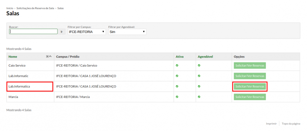Click Solicitar/Ver Reservas for Lab.Informatica

click(x=250, y=86)
